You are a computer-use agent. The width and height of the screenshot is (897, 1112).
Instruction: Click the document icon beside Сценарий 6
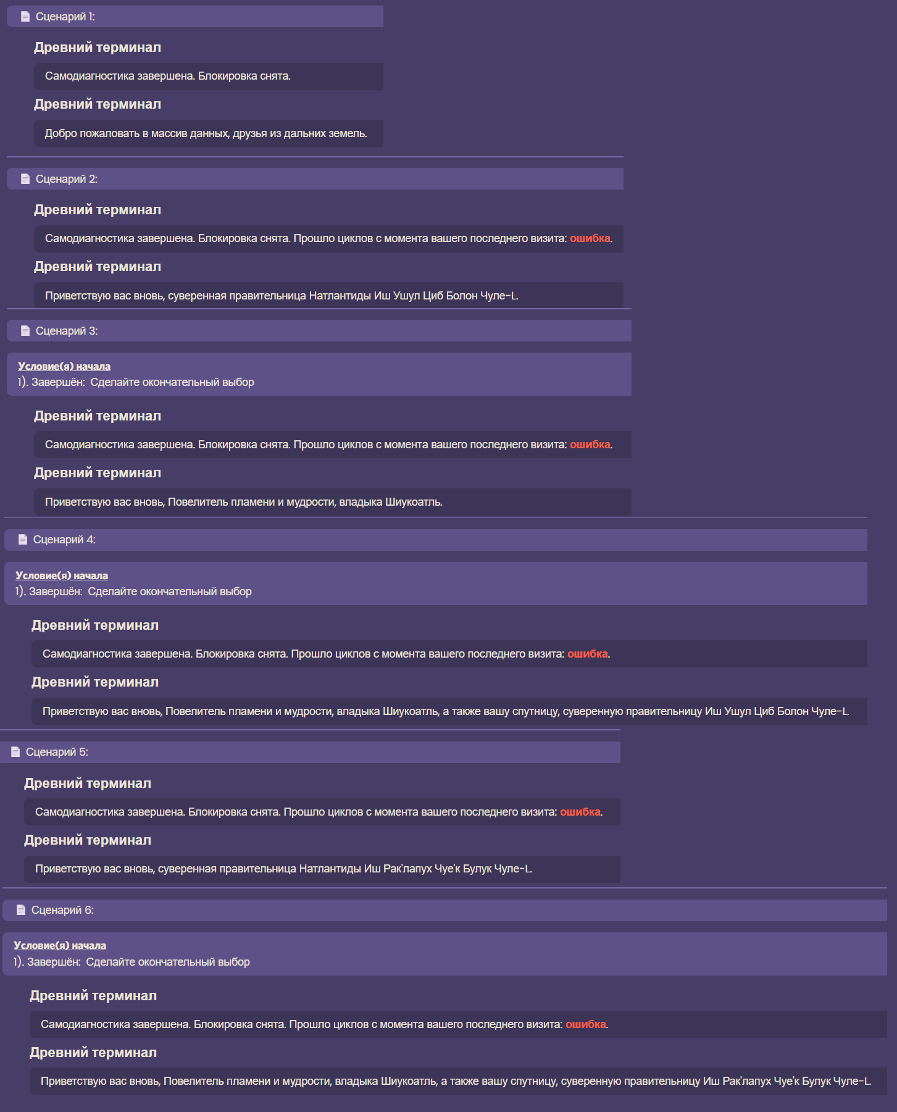click(x=21, y=910)
